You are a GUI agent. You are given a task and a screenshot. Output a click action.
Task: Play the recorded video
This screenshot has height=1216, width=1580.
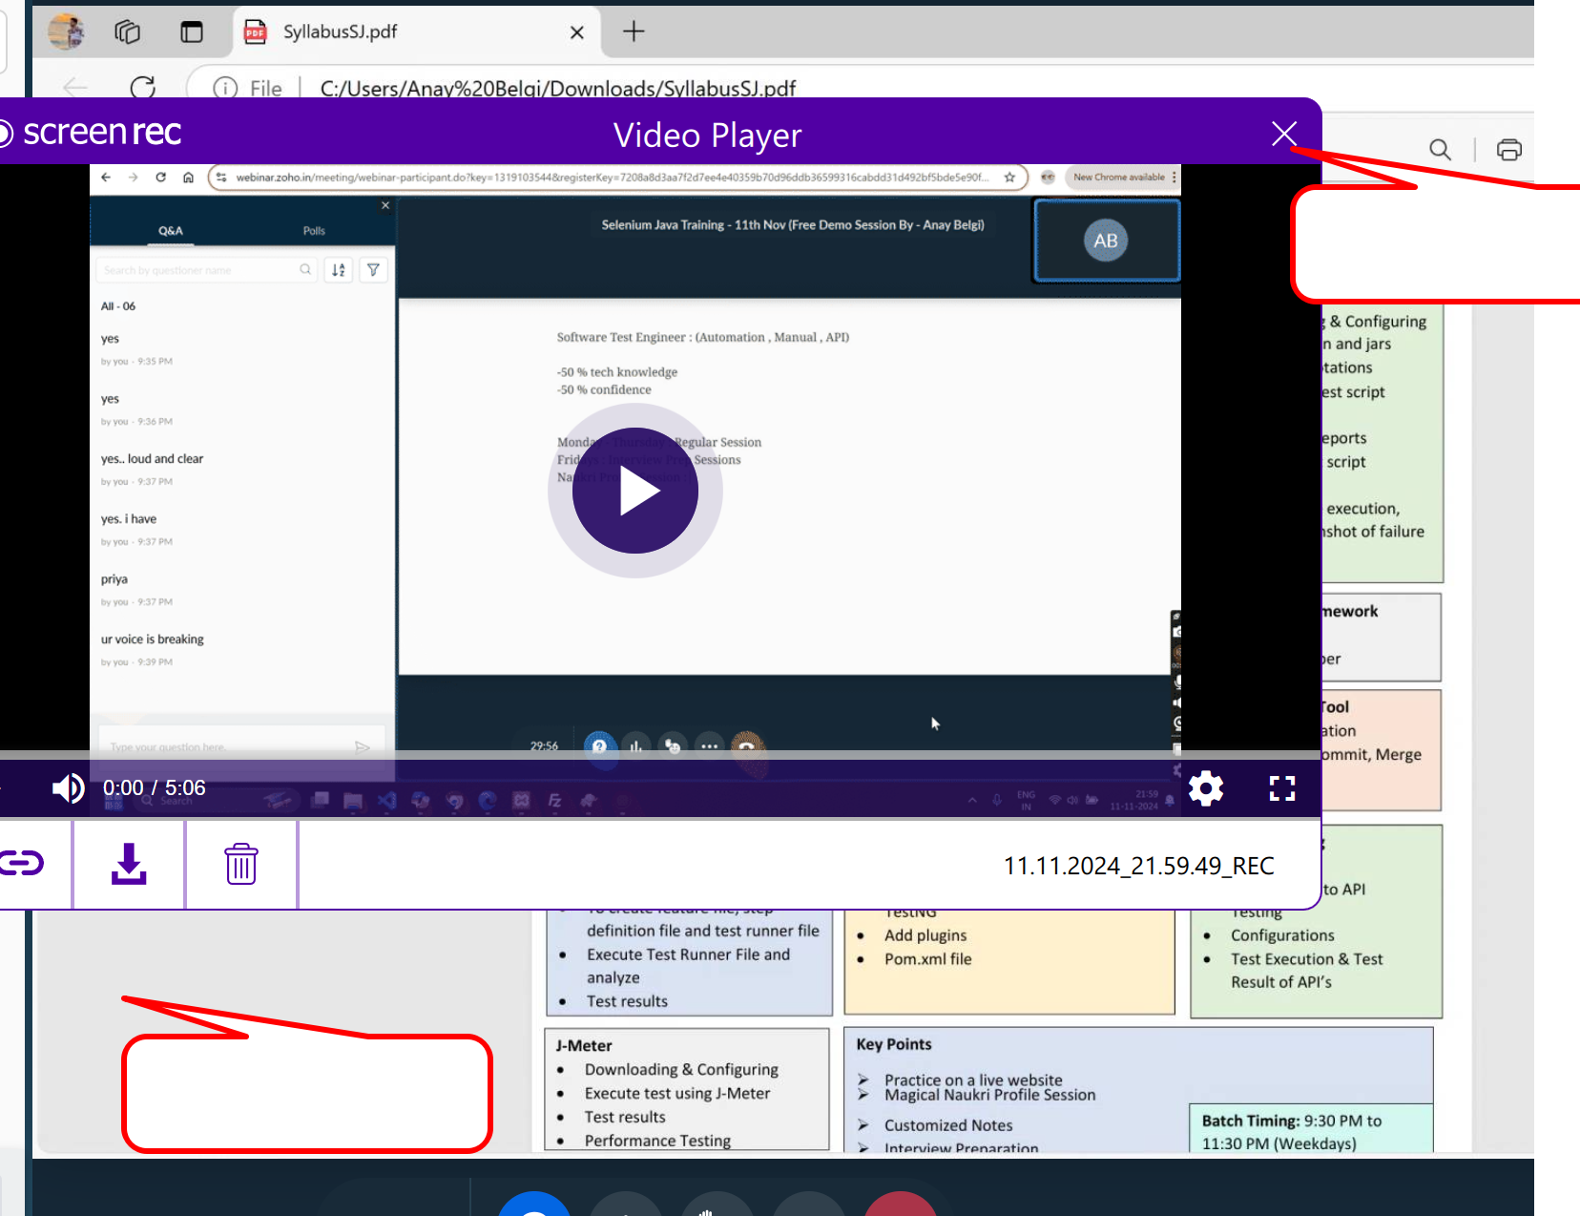tap(634, 491)
